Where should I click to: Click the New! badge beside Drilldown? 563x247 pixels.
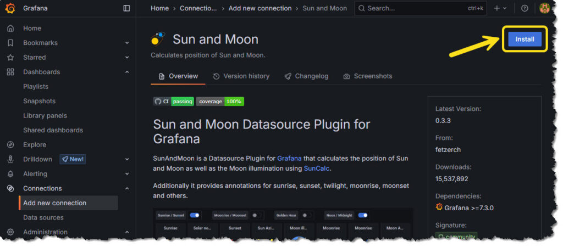(73, 159)
